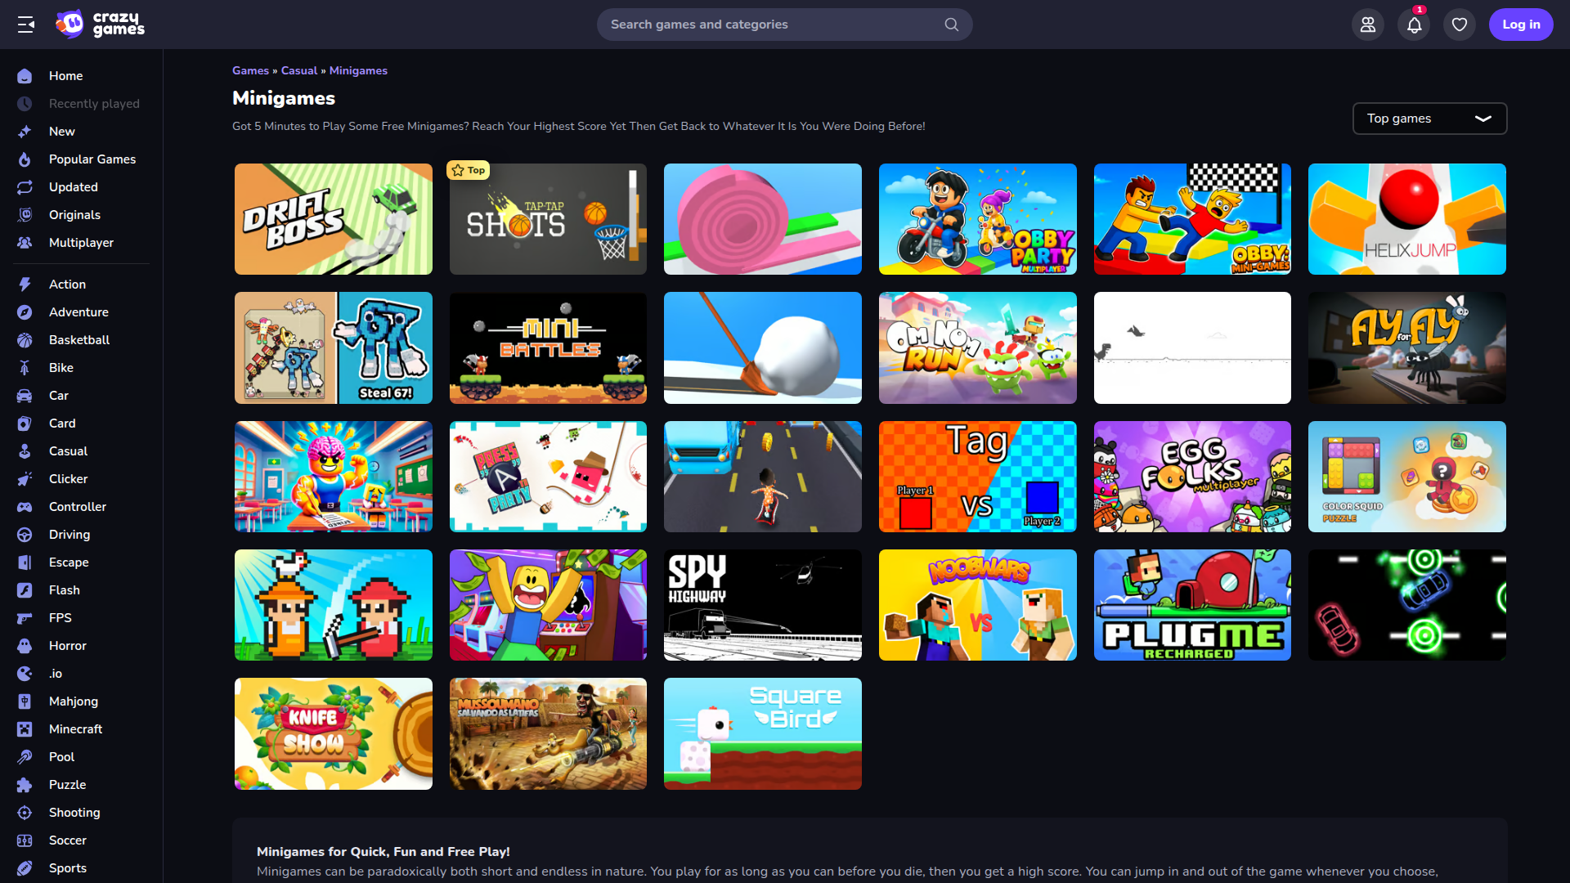Open the Helix Jump game thumbnail
Viewport: 1570px width, 883px height.
[x=1406, y=219]
